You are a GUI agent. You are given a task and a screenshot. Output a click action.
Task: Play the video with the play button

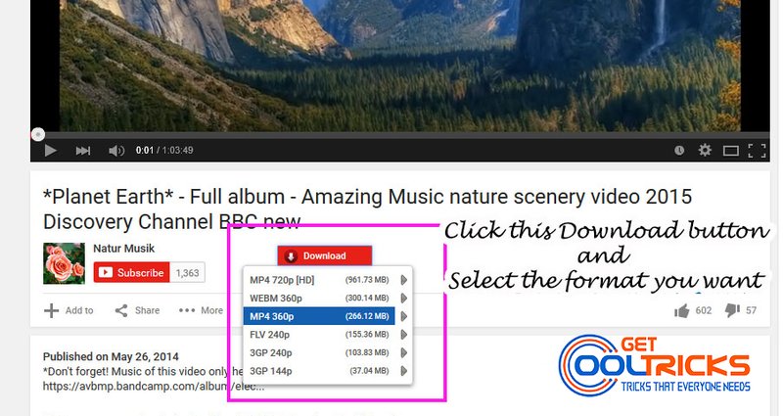pos(51,151)
